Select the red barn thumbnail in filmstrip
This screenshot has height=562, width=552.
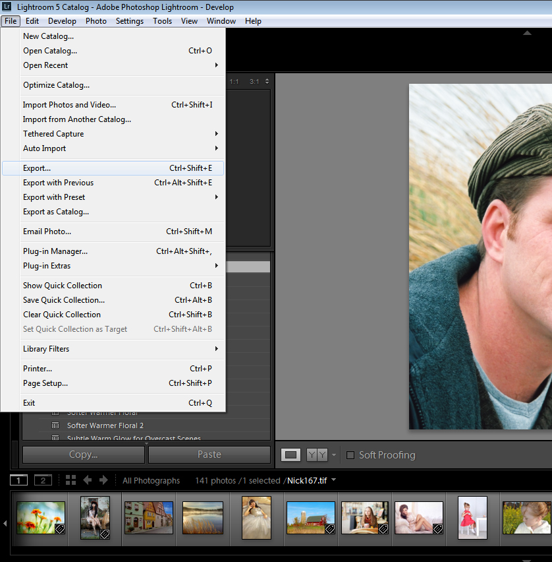[310, 518]
